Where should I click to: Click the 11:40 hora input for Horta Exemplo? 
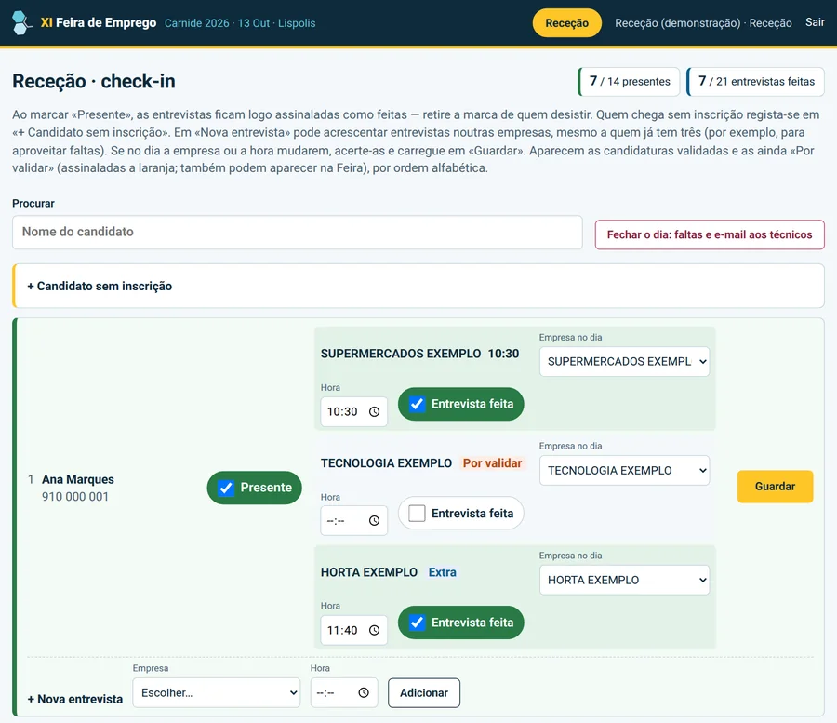coord(354,630)
